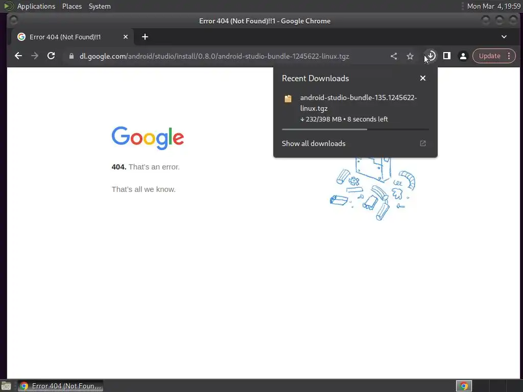Click the Google favicon on the tab
Image resolution: width=523 pixels, height=392 pixels.
pyautogui.click(x=21, y=37)
